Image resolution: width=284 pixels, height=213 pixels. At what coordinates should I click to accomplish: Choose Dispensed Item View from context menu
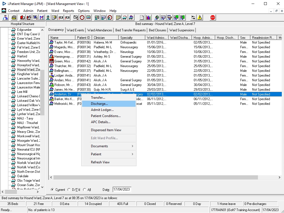click(109, 130)
